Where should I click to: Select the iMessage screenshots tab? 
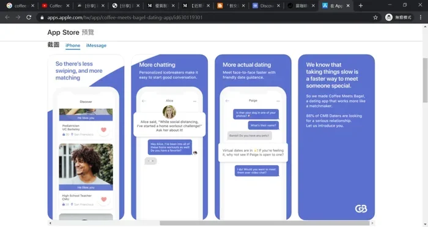click(x=96, y=45)
